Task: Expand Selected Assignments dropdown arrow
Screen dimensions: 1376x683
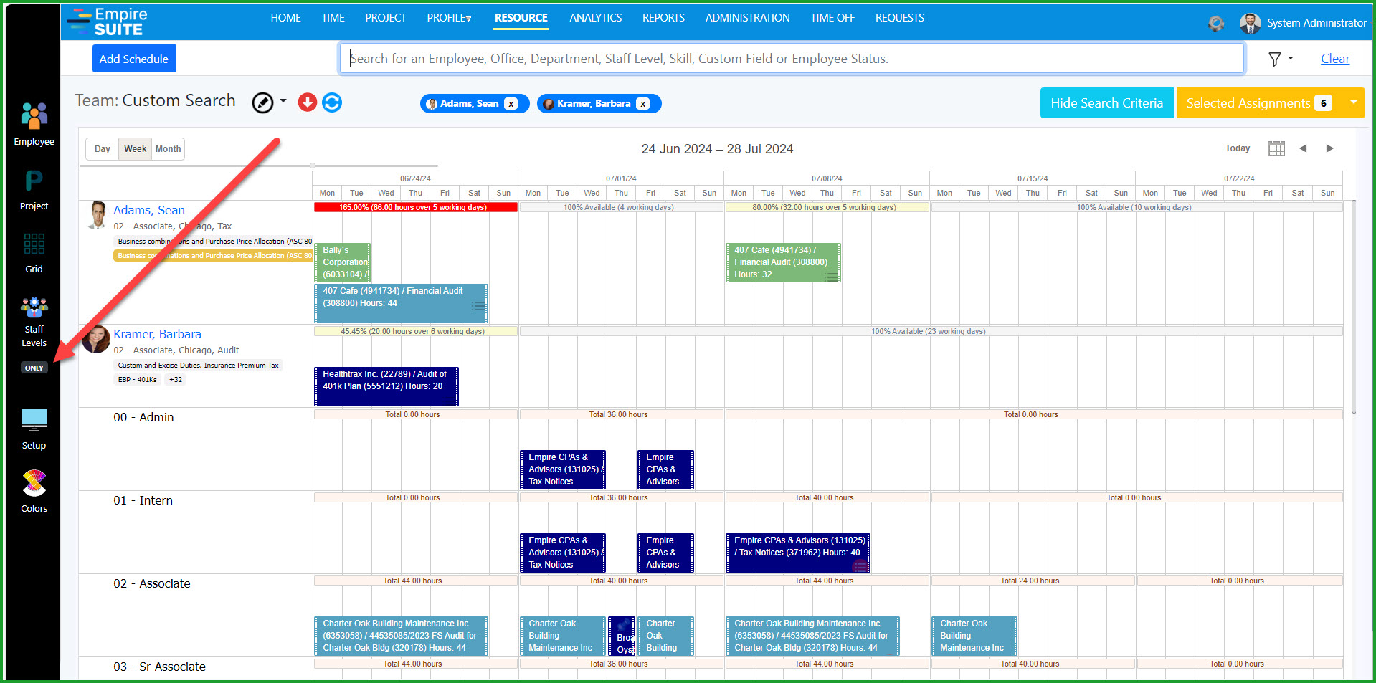Action: click(1354, 102)
